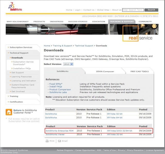165x154 pixels.
Task: Download SolidWorks XP/Vista 32-bit edition posted 09/16/2009
Action: [114, 114]
